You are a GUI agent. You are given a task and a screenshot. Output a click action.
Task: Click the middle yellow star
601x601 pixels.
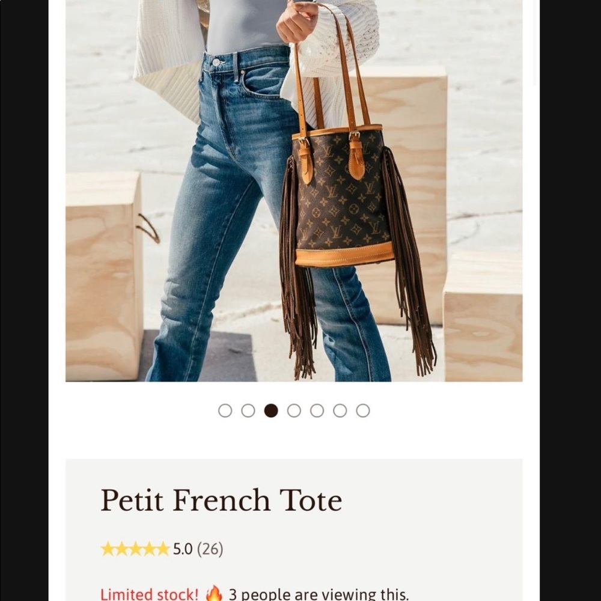pyautogui.click(x=135, y=549)
